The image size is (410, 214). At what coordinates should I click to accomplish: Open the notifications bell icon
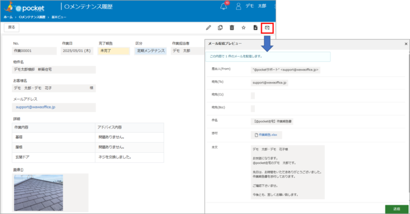pos(224,6)
